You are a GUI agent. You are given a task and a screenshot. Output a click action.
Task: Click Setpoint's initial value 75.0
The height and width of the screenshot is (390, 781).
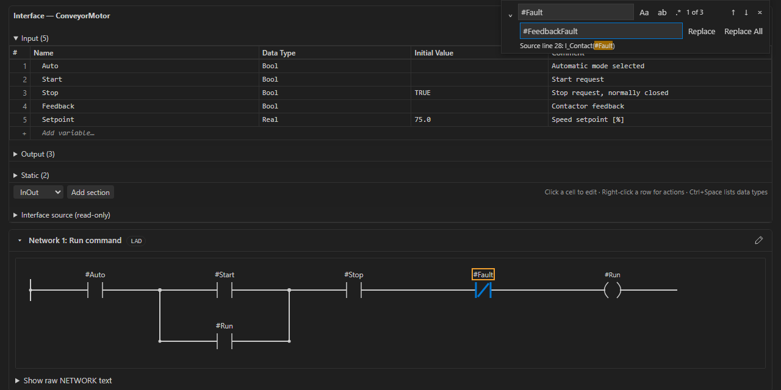coord(480,119)
